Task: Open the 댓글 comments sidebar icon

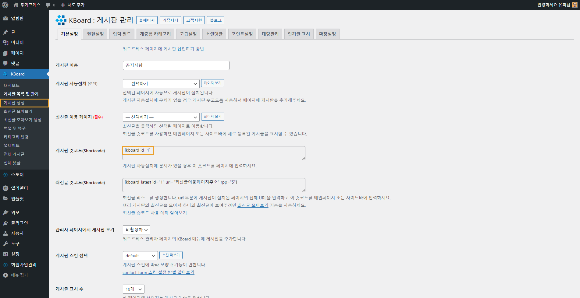Action: click(x=5, y=63)
